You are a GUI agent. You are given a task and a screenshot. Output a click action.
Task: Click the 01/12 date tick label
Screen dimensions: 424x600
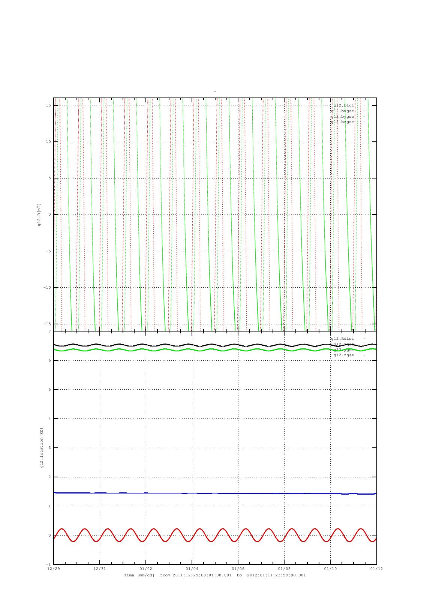point(376,569)
